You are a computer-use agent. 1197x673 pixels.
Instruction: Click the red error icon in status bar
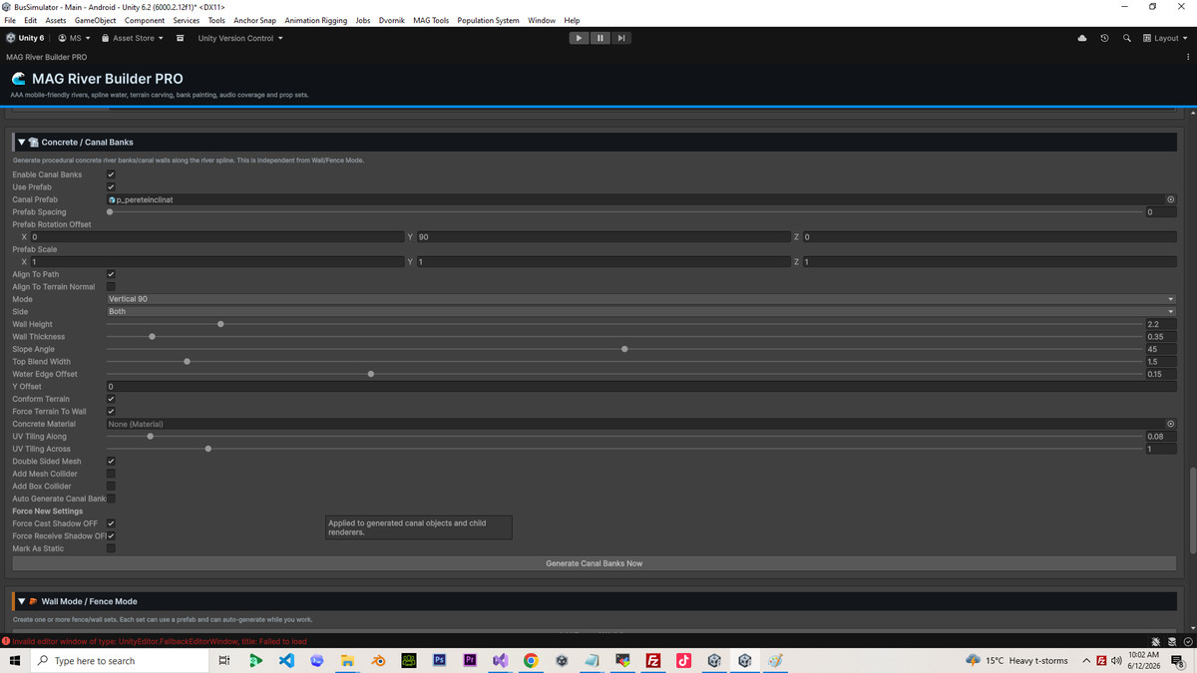point(6,641)
